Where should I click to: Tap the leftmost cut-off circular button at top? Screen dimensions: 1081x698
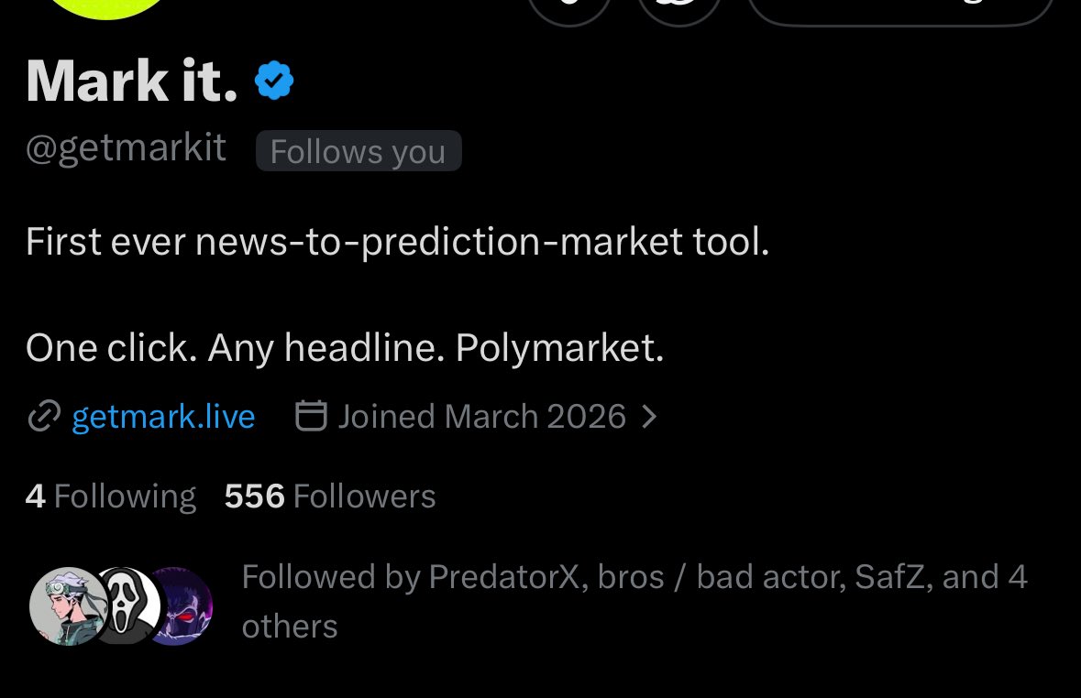(x=569, y=12)
